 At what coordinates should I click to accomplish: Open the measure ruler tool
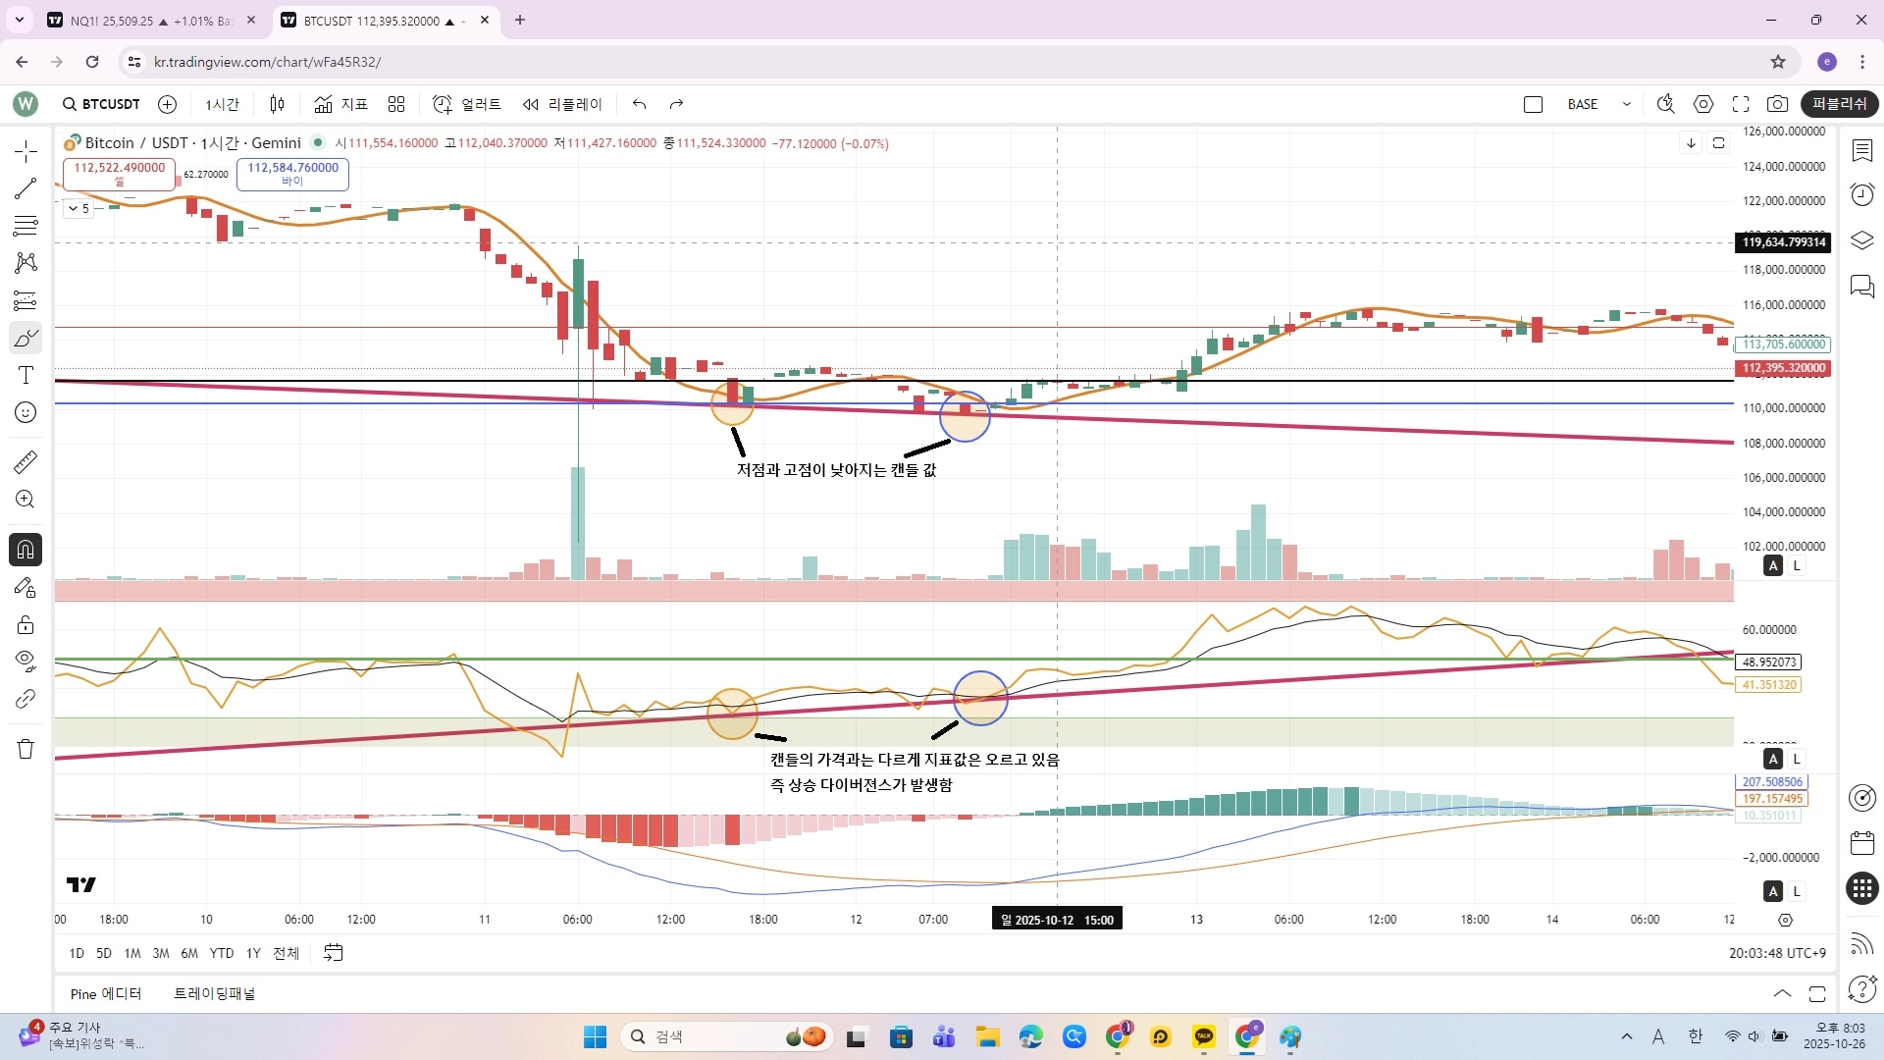26,461
